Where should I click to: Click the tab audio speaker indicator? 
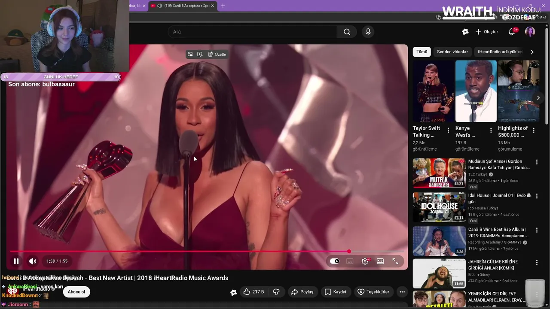pos(160,6)
